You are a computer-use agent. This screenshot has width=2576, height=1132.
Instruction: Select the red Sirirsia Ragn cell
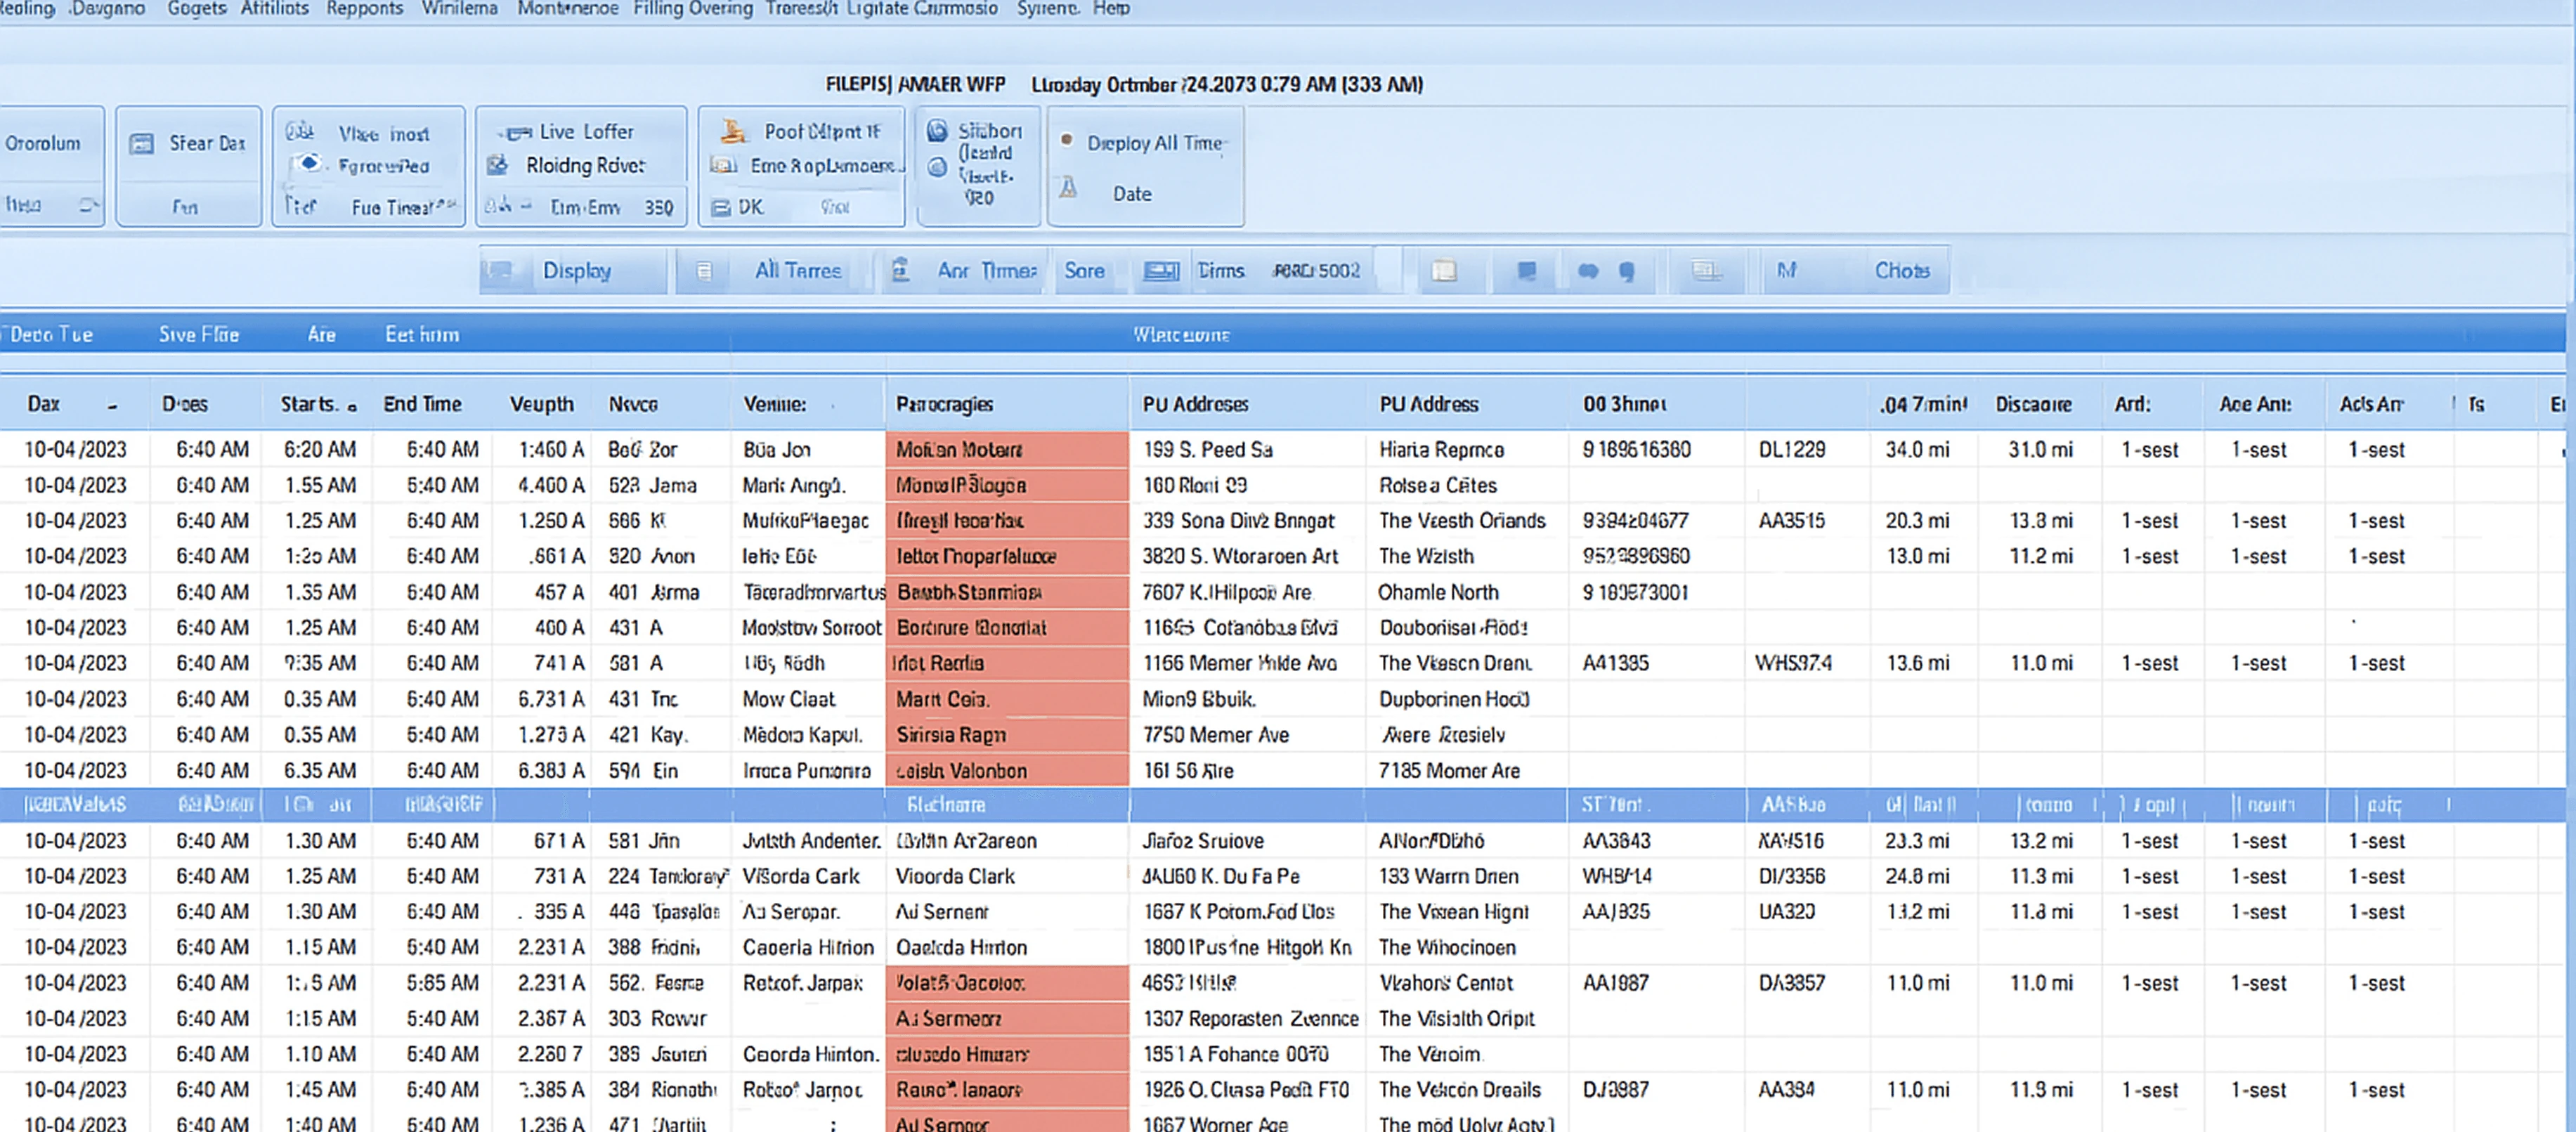click(x=1007, y=735)
